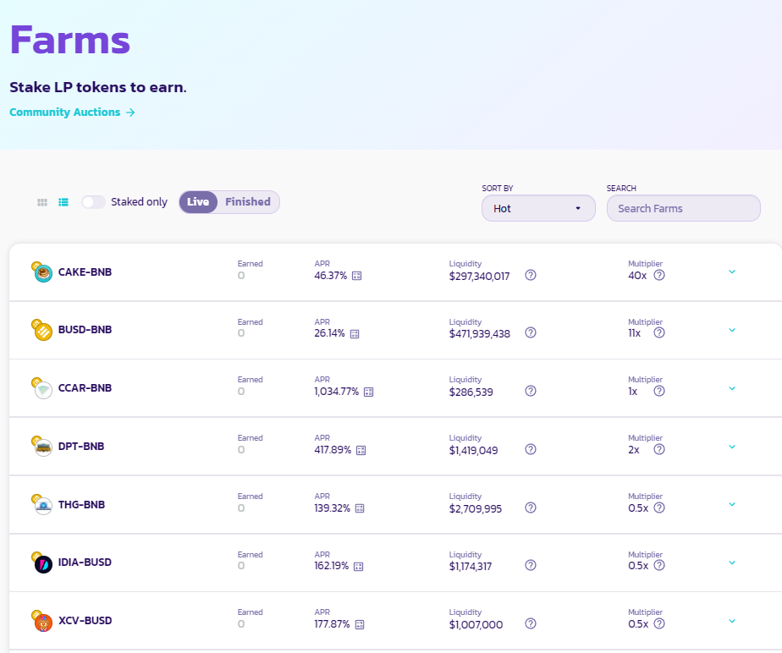
Task: Show multiplier help for CAKE-BNB 40x
Action: (659, 275)
